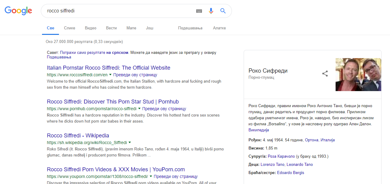
Task: Translate the roccosiffredi.com result page
Action: [x=135, y=75]
